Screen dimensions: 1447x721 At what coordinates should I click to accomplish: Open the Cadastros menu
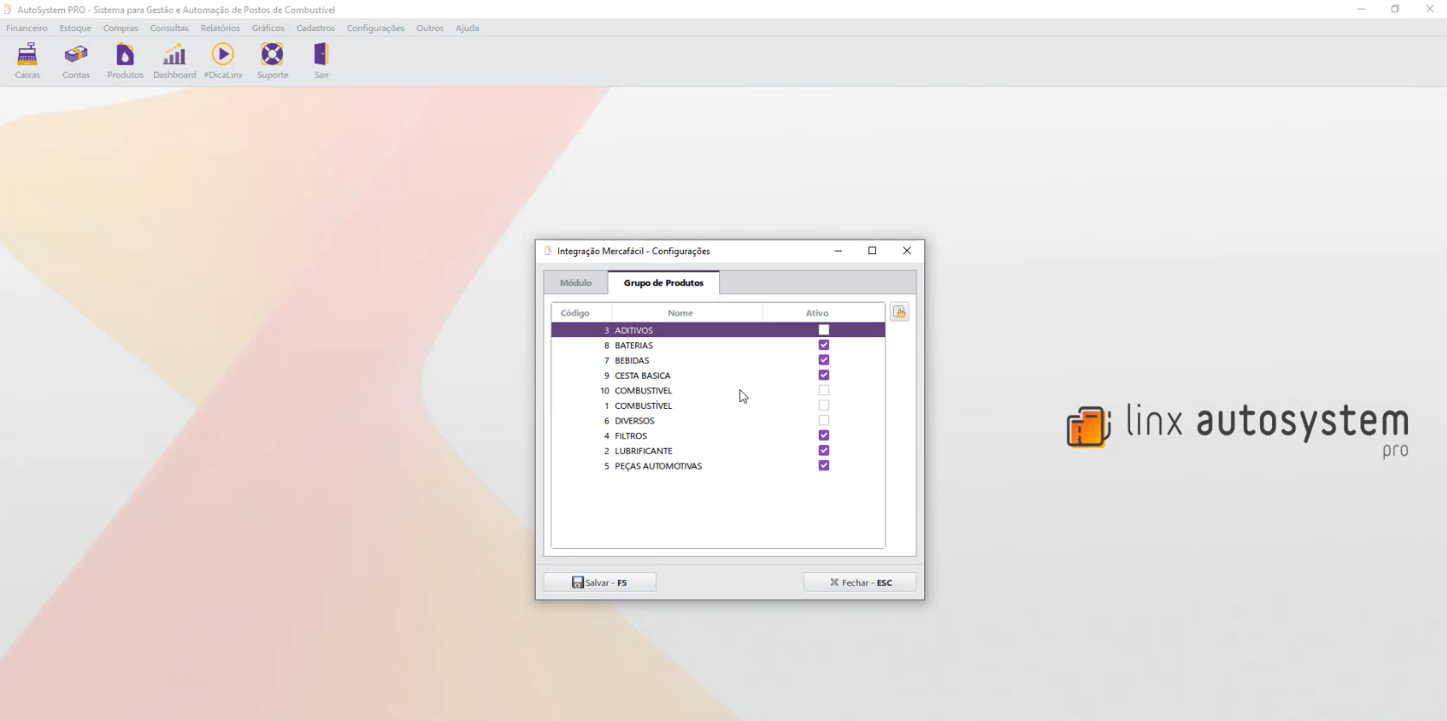[315, 28]
